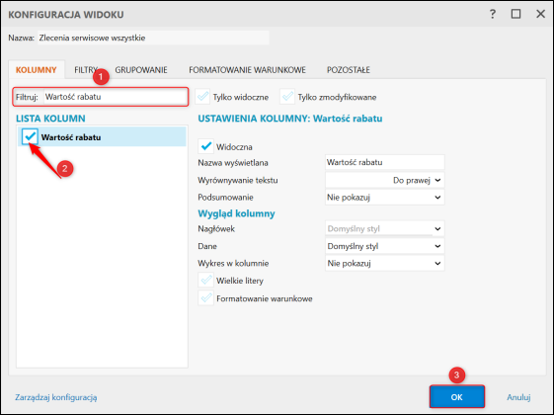Enable Tylko widoczne filter checkbox
Screen dimensions: 554x415
click(x=202, y=97)
